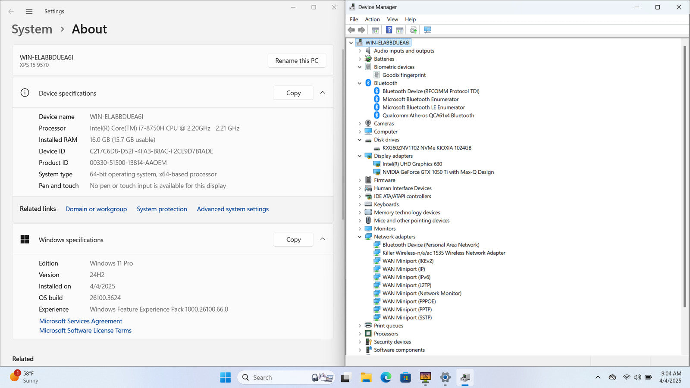Open Advanced system settings link
Screen dimensions: 690x388
pos(233,209)
